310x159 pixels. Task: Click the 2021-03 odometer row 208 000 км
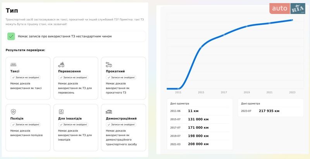point(198,144)
